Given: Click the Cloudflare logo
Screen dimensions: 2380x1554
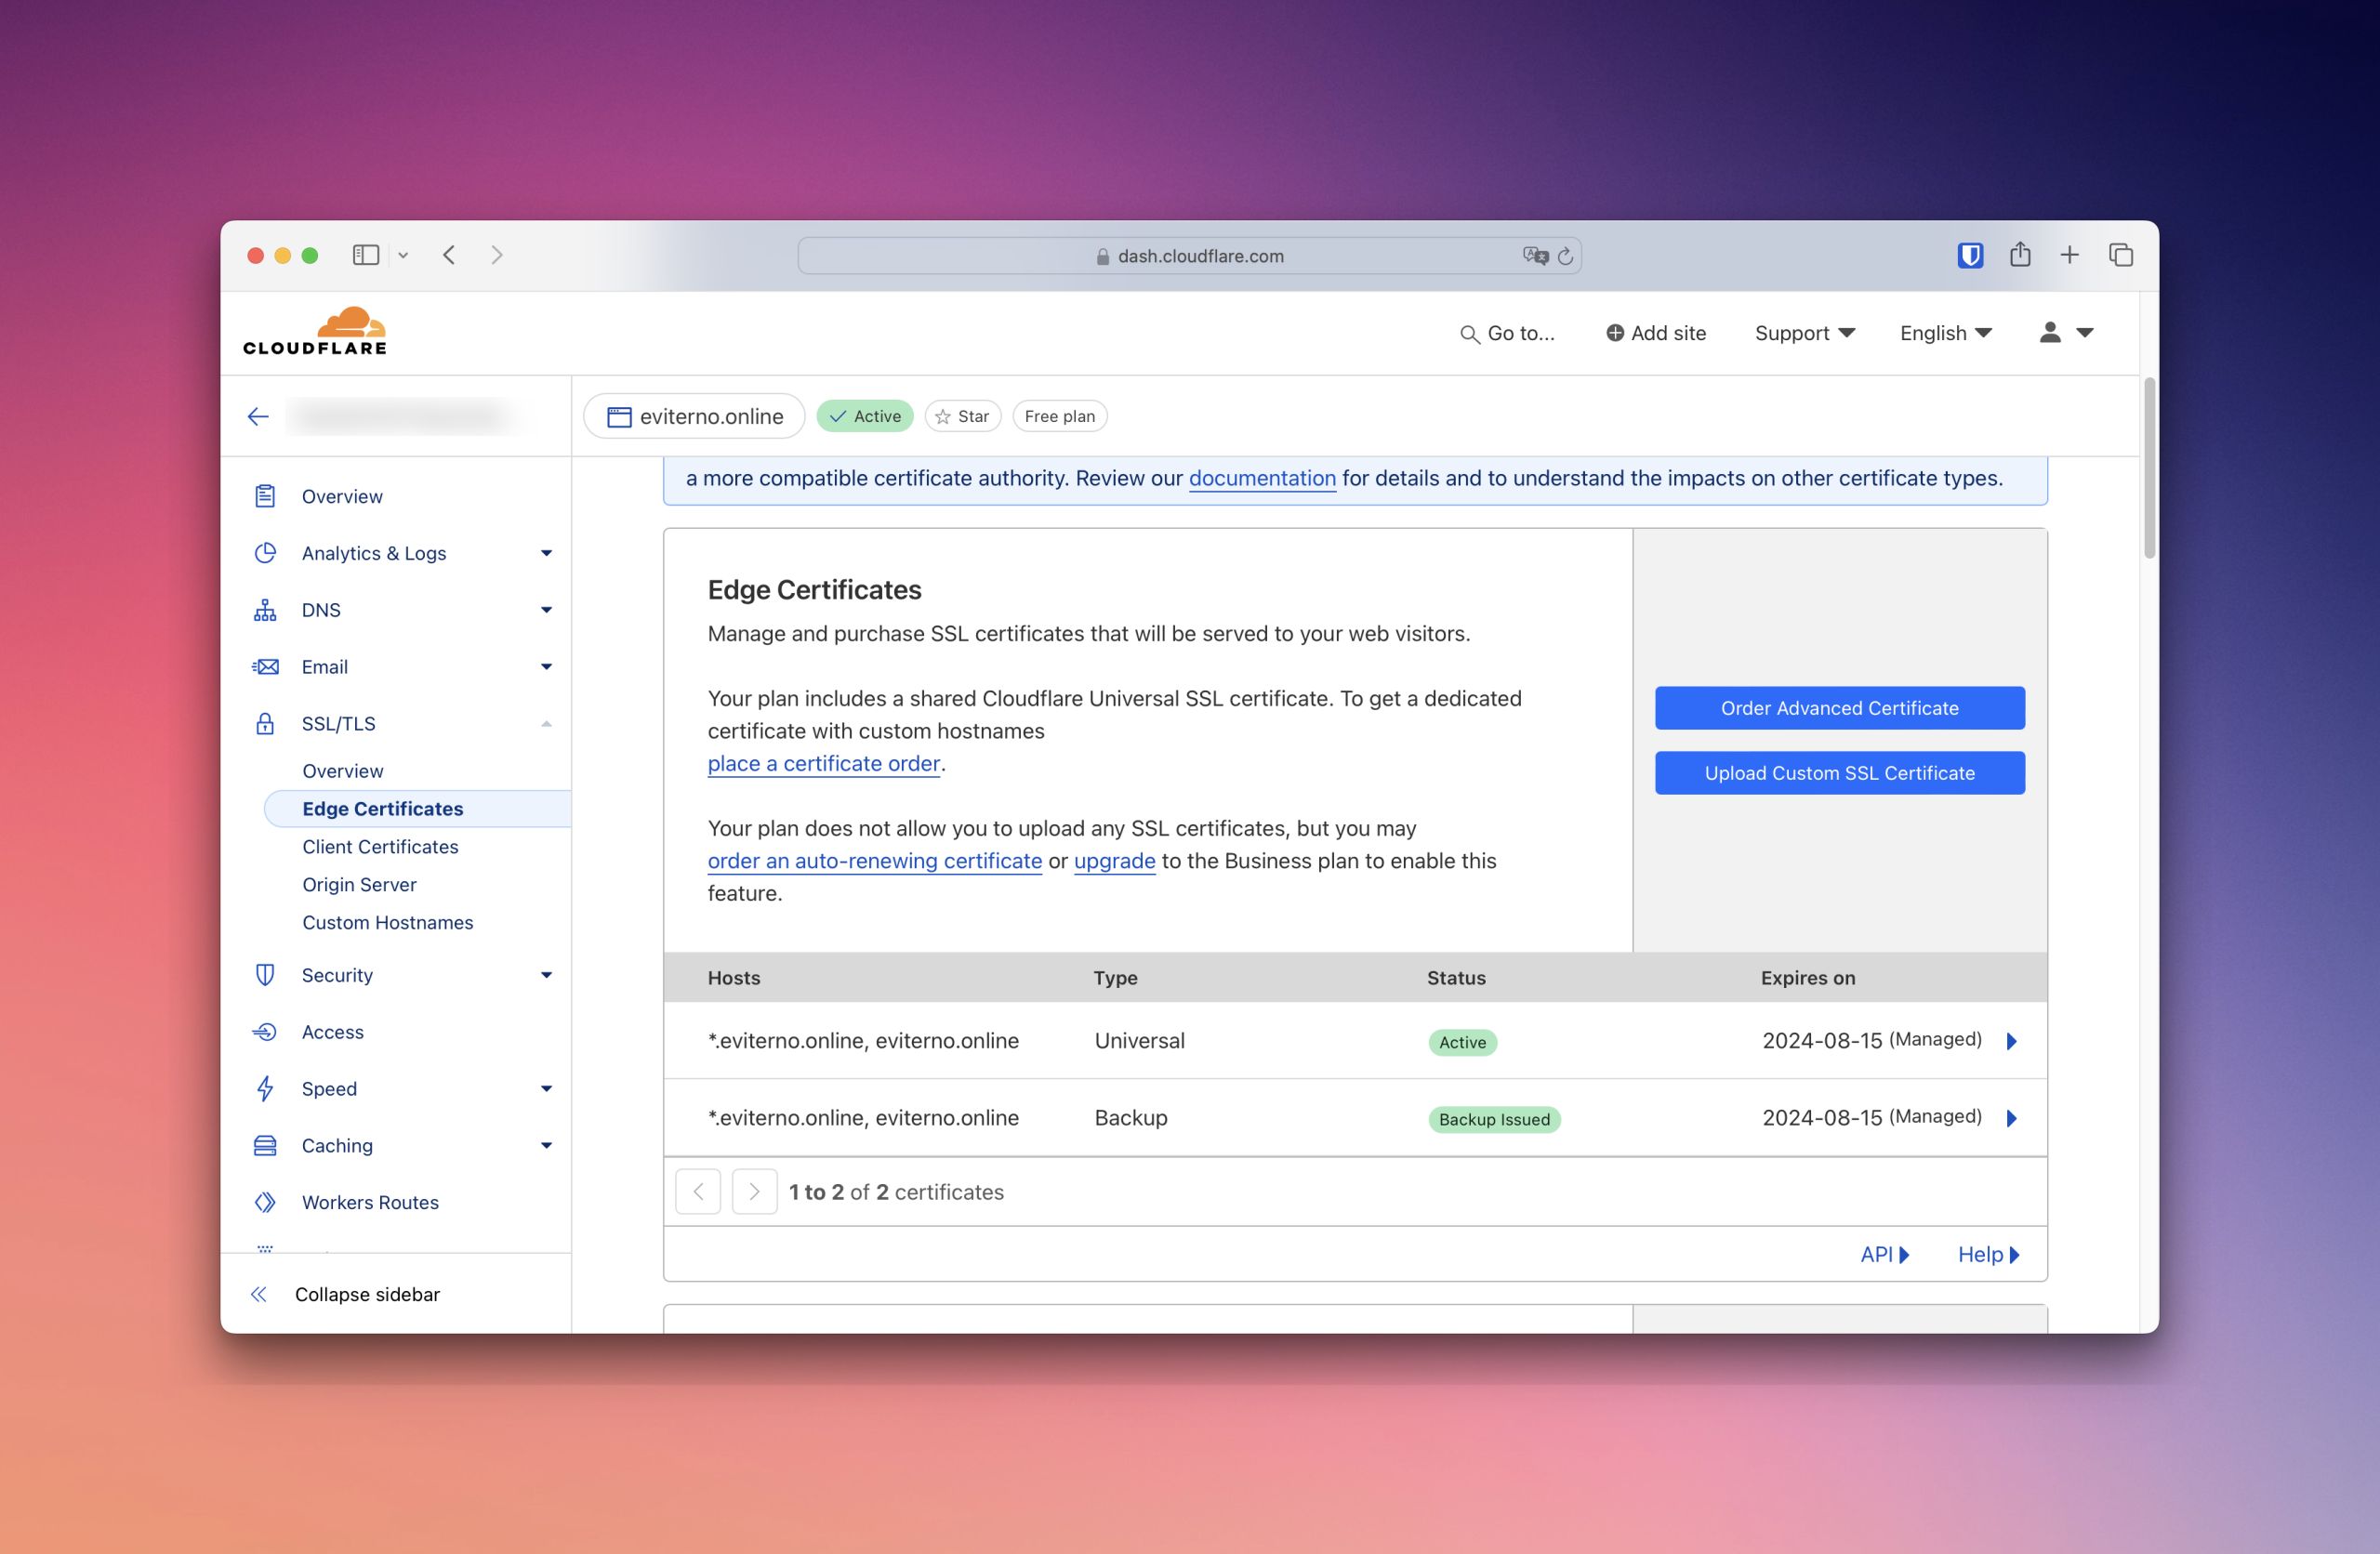Looking at the screenshot, I should tap(315, 331).
